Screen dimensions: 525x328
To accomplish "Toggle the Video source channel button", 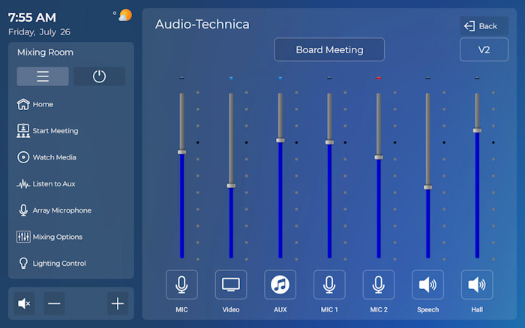I will coord(231,285).
